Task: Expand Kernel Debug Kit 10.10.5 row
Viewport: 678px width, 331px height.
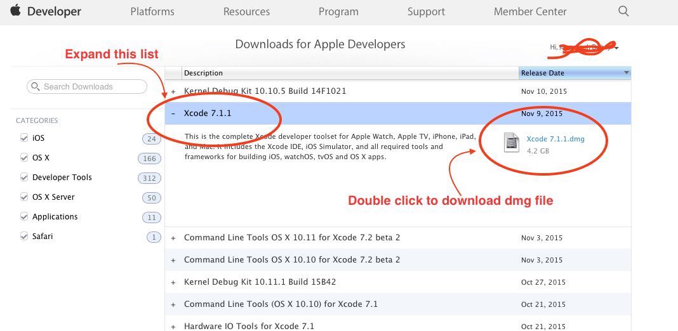Action: 173,91
